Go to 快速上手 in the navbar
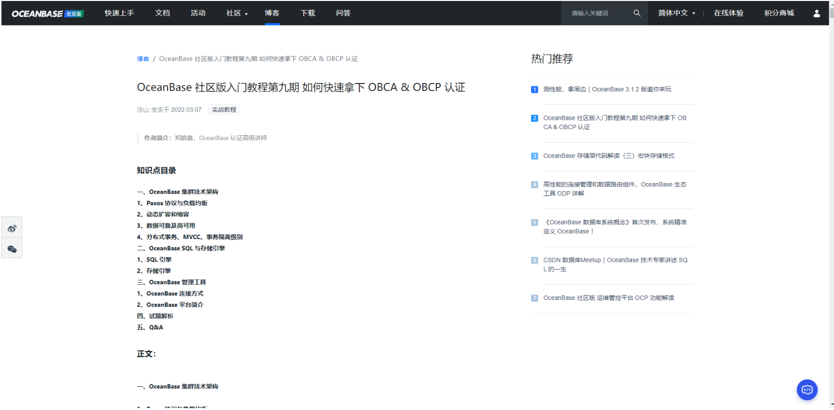 (119, 13)
